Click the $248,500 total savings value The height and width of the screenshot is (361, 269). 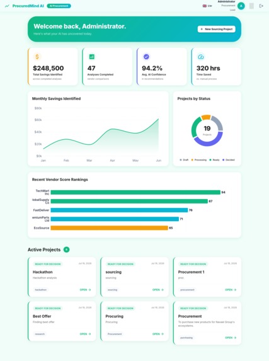(49, 68)
